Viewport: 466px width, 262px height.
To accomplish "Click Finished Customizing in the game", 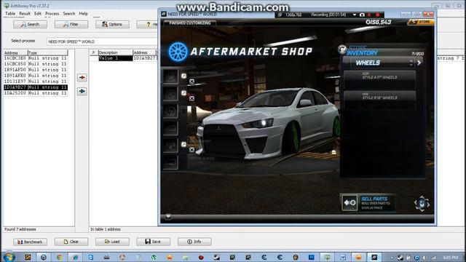I will coord(189,23).
